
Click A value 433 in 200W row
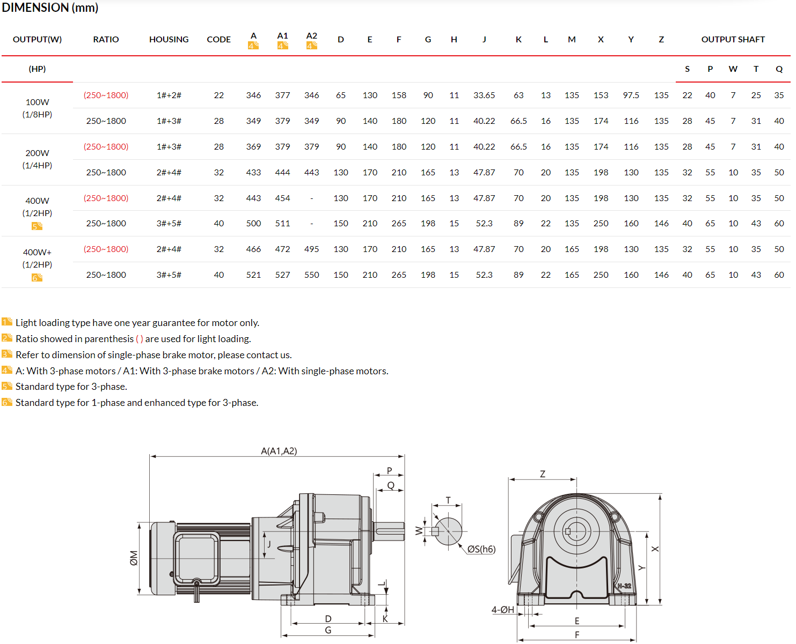[253, 172]
